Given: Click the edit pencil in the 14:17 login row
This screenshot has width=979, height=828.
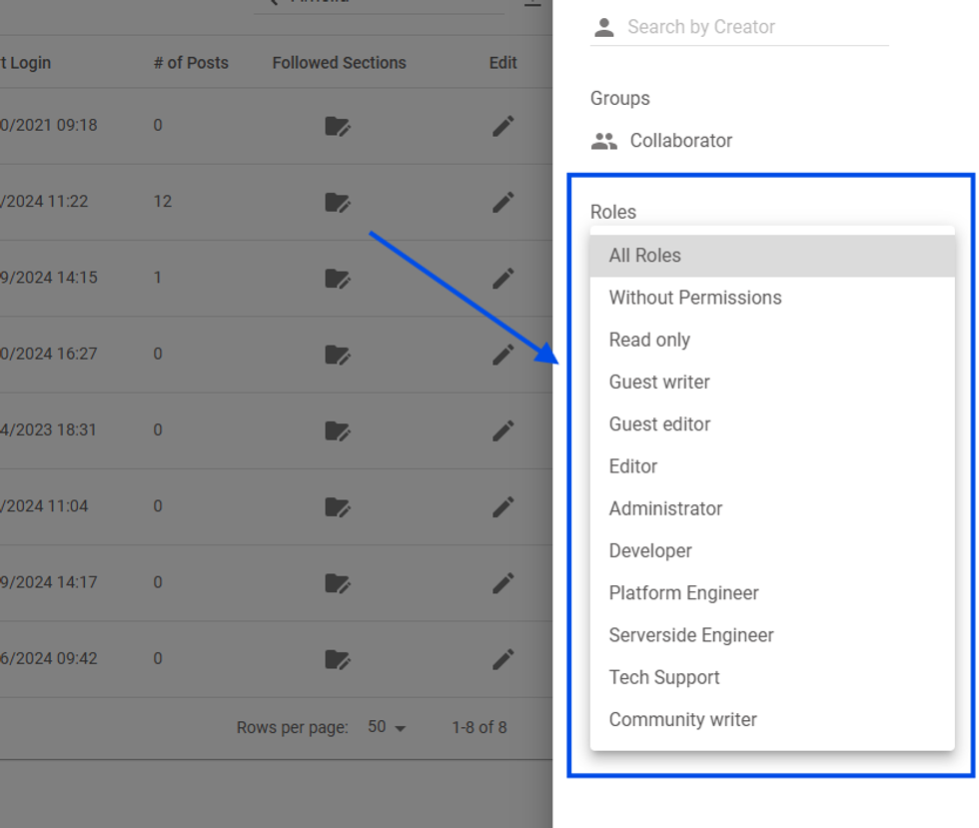Looking at the screenshot, I should point(503,582).
